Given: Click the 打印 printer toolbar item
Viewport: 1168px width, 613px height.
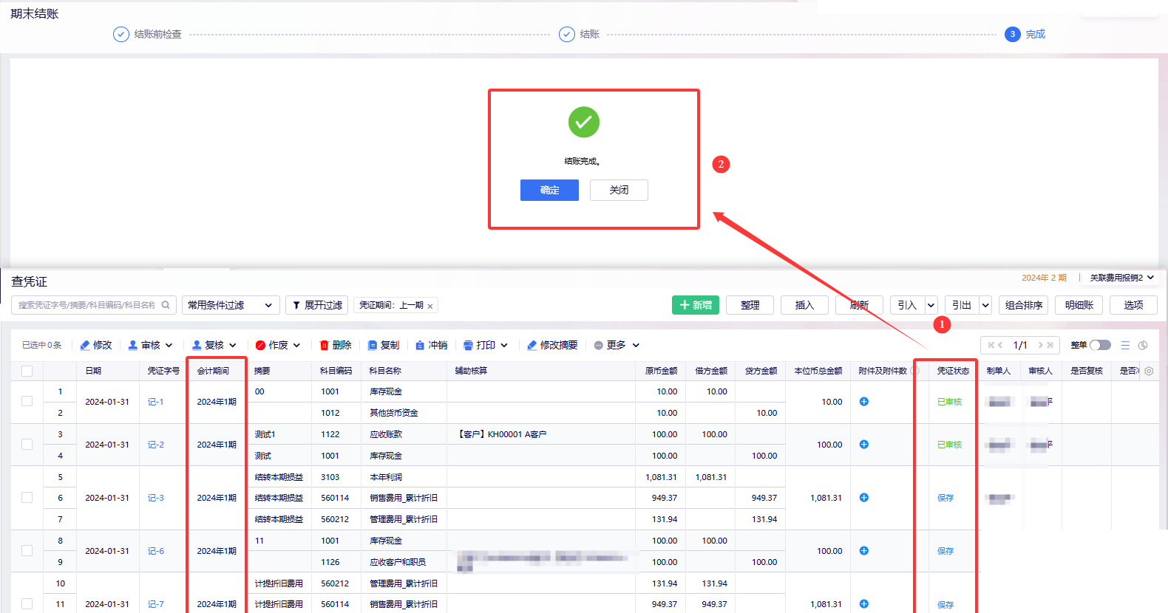Looking at the screenshot, I should coord(486,345).
